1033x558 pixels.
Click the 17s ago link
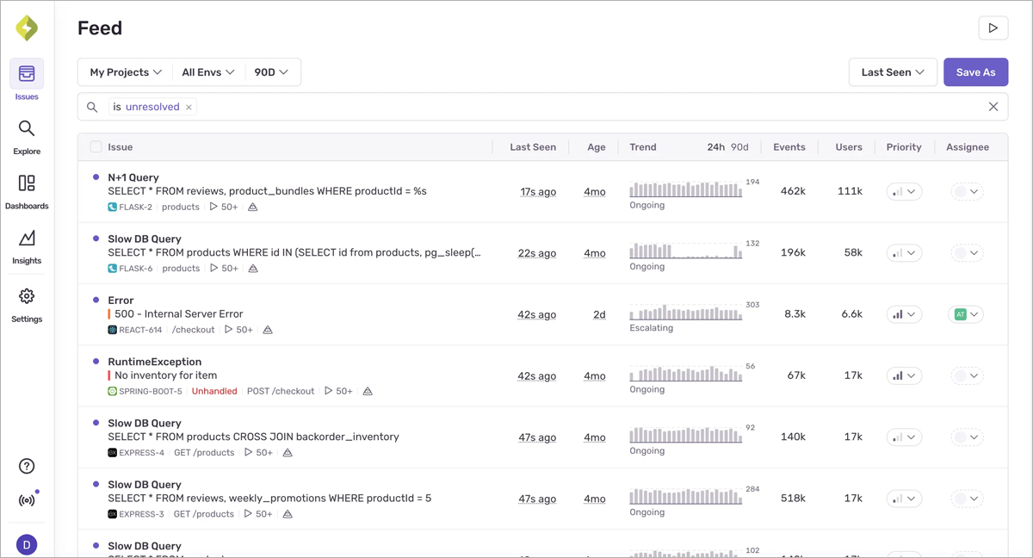point(538,191)
